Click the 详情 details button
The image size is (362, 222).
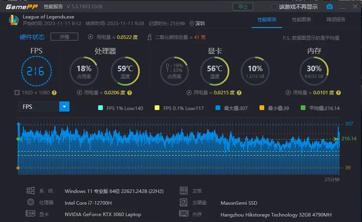click(x=64, y=37)
